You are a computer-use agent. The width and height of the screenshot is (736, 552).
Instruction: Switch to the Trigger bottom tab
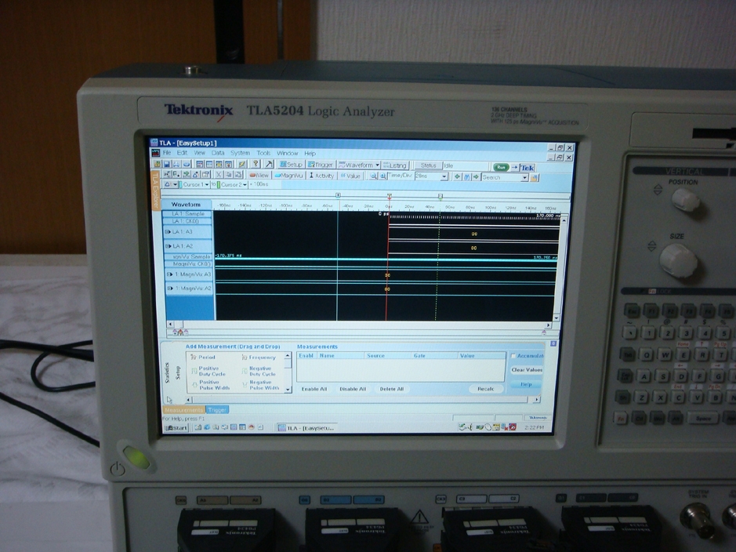pos(217,410)
